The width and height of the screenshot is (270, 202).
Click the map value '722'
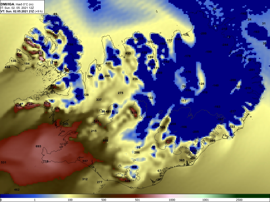click(30, 103)
